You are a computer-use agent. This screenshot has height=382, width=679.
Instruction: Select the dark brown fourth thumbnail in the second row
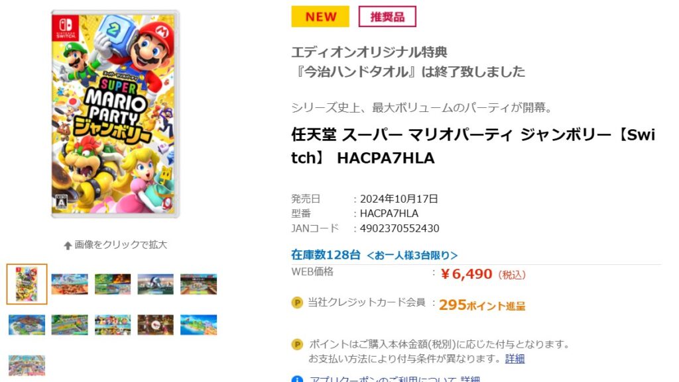point(155,324)
